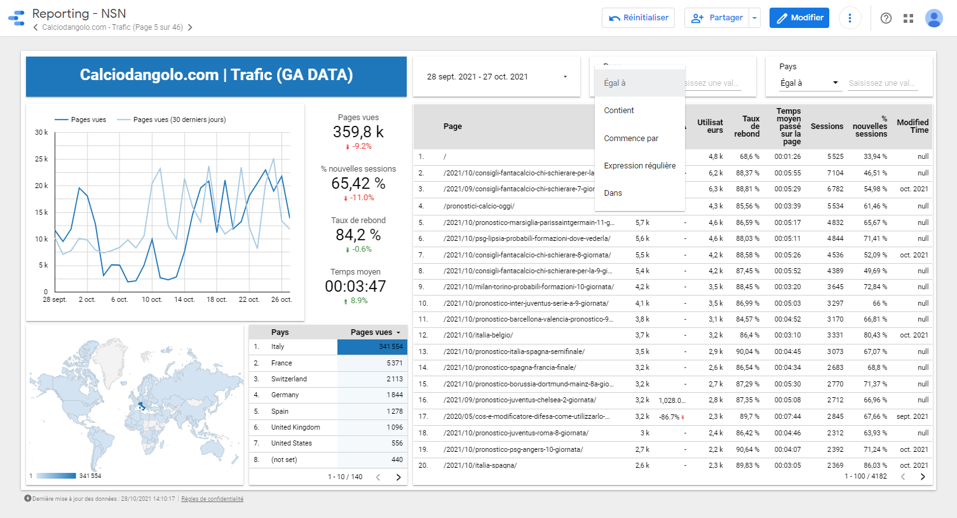Open the Pays 'Égal à' operator dropdown
The height and width of the screenshot is (518, 957).
(809, 83)
